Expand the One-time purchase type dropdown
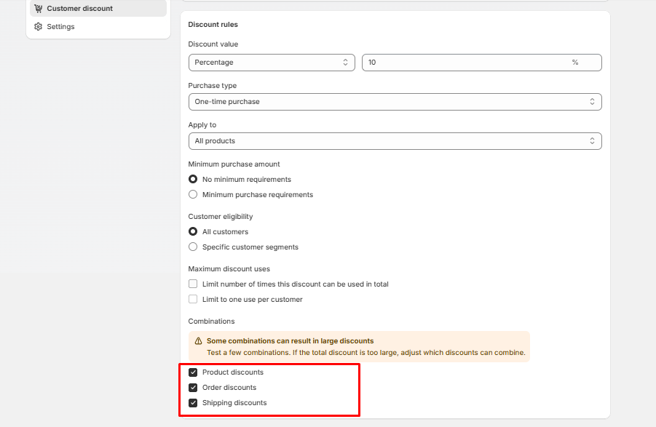Screen dimensions: 656x427 395,102
